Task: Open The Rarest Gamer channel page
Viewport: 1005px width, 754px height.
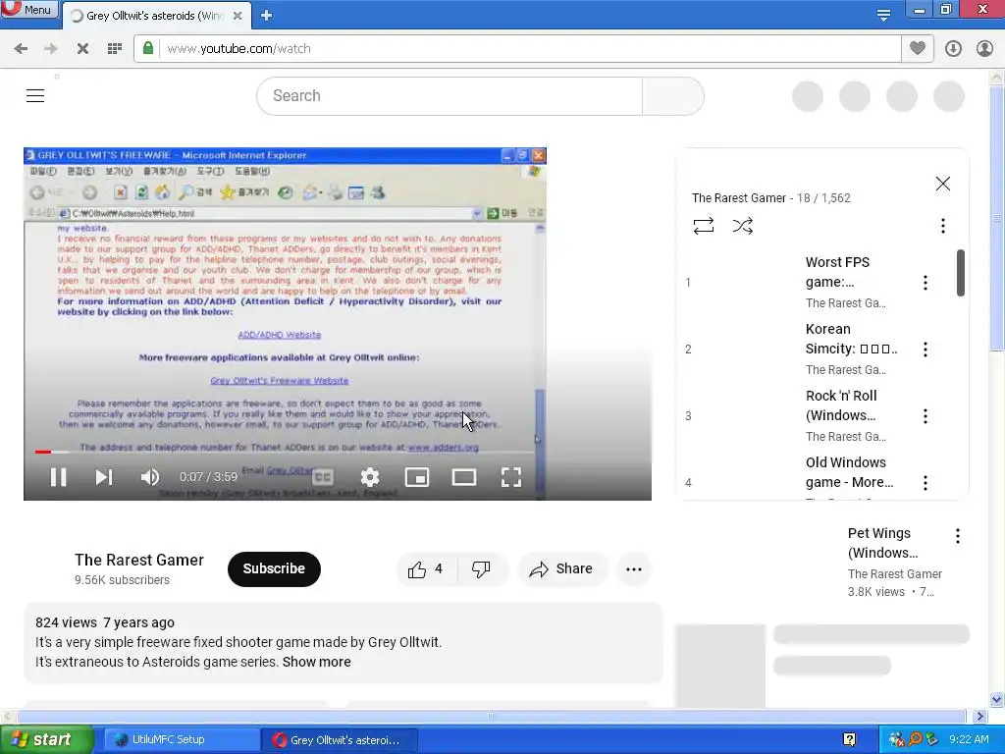Action: point(139,560)
